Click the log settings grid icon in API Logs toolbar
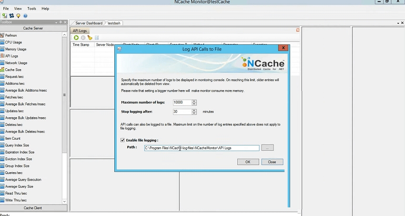 tap(97, 38)
